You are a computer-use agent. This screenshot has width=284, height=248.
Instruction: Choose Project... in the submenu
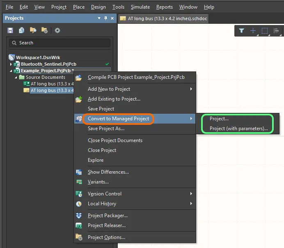tap(219, 119)
